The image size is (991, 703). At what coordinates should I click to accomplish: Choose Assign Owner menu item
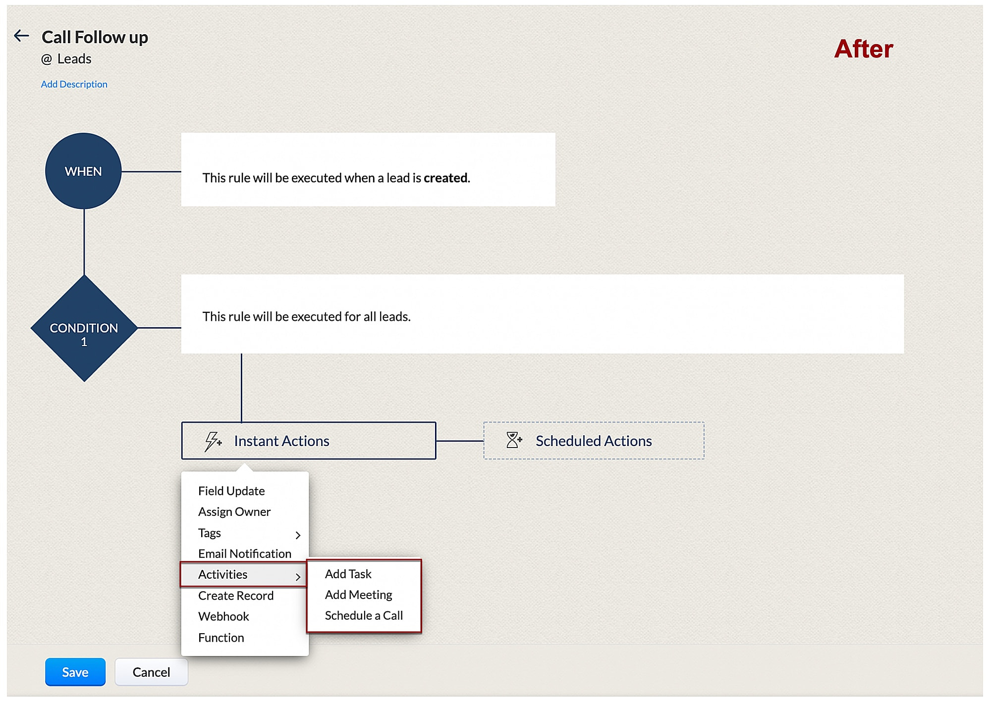pos(234,511)
